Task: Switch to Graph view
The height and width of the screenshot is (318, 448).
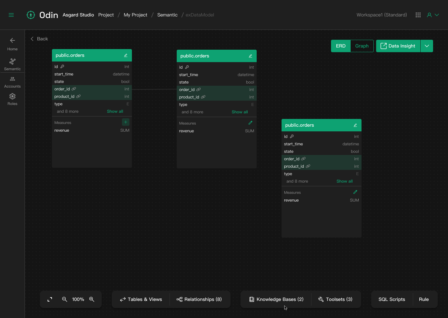Action: click(362, 46)
